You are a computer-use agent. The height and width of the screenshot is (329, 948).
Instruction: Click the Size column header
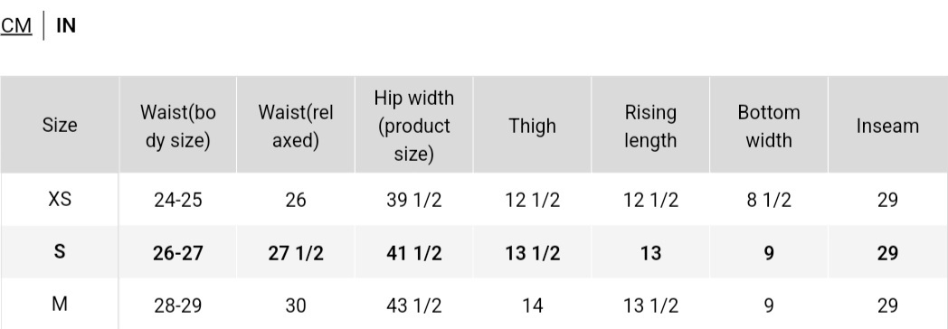[60, 125]
